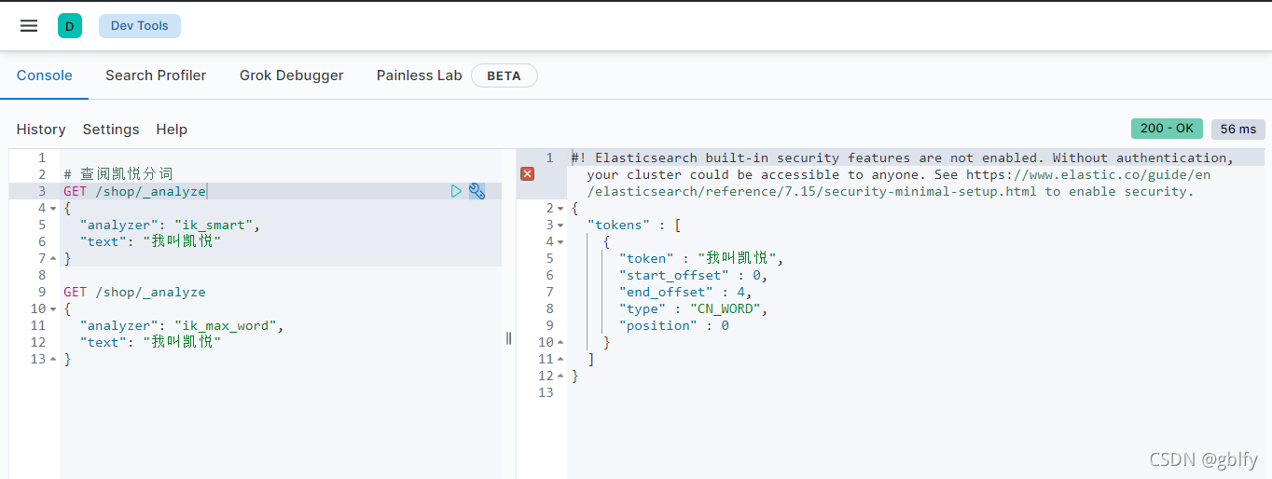Click the green D space avatar
1272x479 pixels.
tap(70, 26)
